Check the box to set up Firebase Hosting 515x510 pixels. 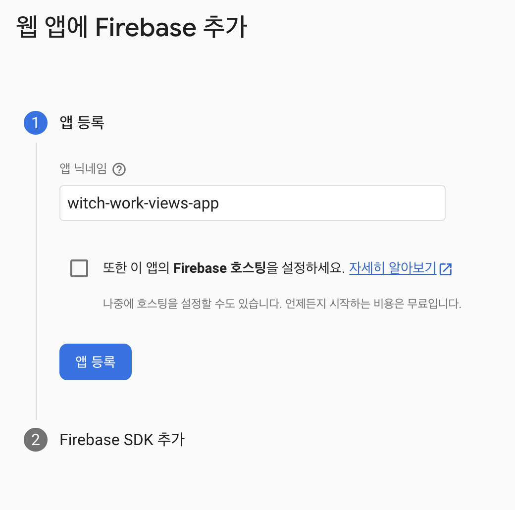click(79, 268)
